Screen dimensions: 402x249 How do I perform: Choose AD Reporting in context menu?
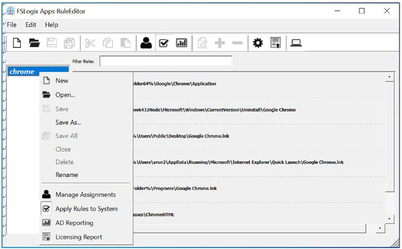pos(86,223)
